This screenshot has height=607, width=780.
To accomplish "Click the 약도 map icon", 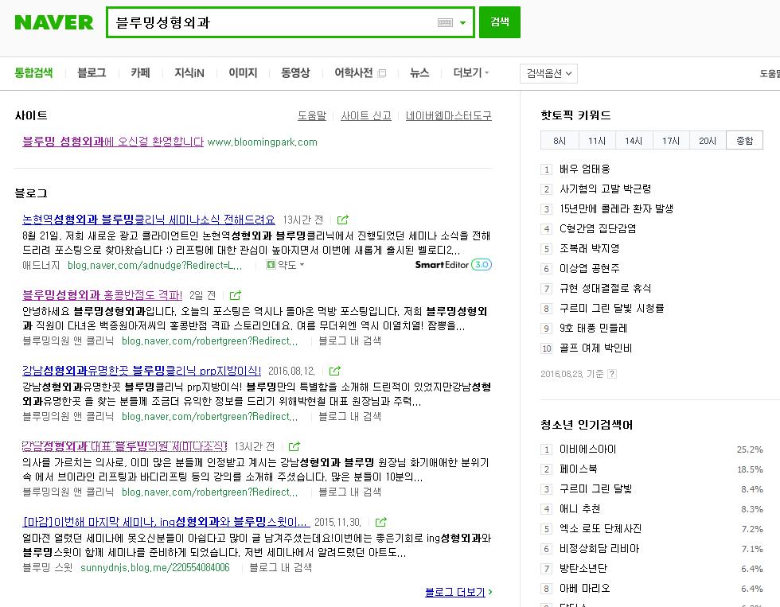I will click(271, 264).
